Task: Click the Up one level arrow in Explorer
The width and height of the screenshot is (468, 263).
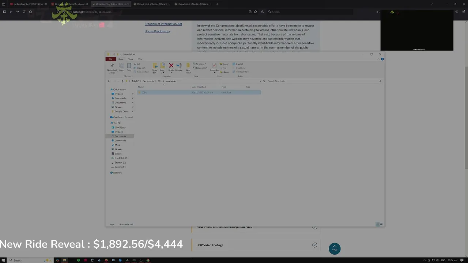Action: pos(122,81)
